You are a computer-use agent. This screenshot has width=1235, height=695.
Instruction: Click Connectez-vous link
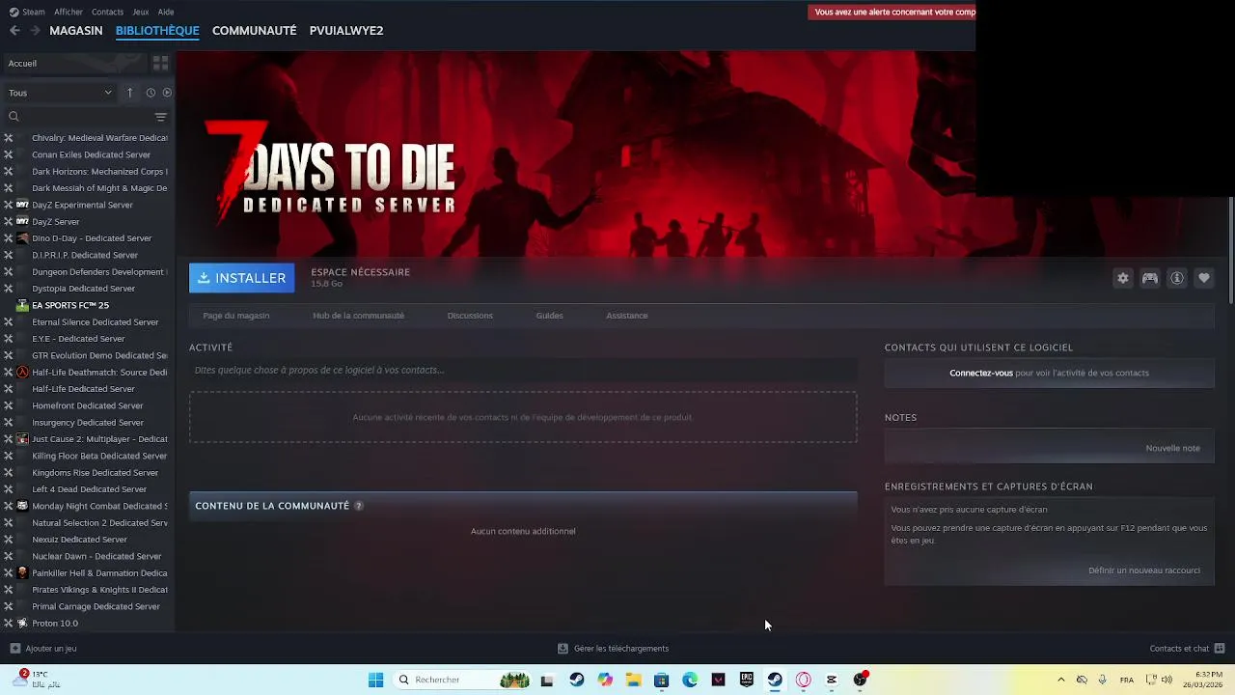[x=981, y=373]
